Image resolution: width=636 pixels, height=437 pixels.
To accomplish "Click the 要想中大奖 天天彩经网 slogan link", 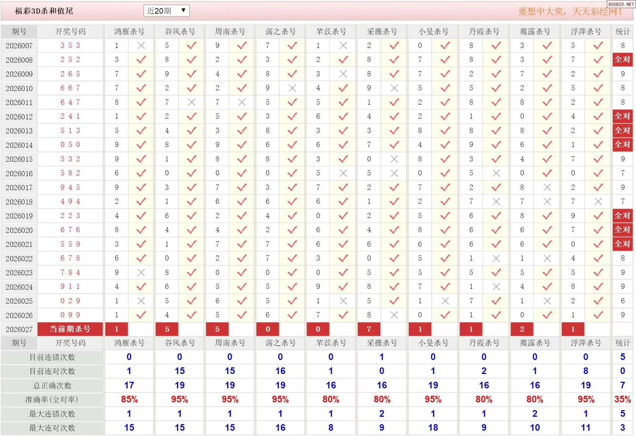I will pos(570,11).
